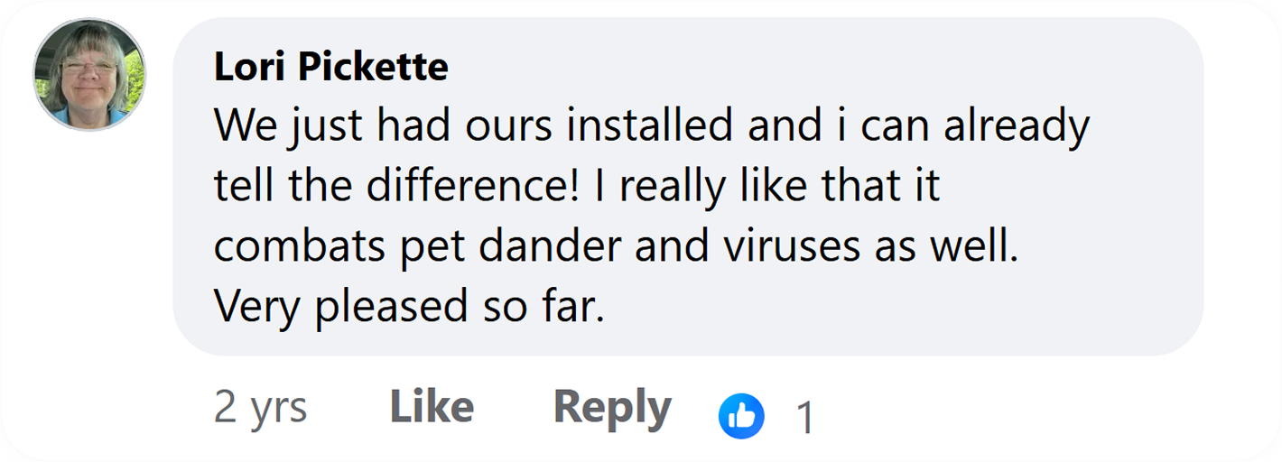Click the word 'already' in the comment
This screenshot has width=1282, height=462.
1017,127
